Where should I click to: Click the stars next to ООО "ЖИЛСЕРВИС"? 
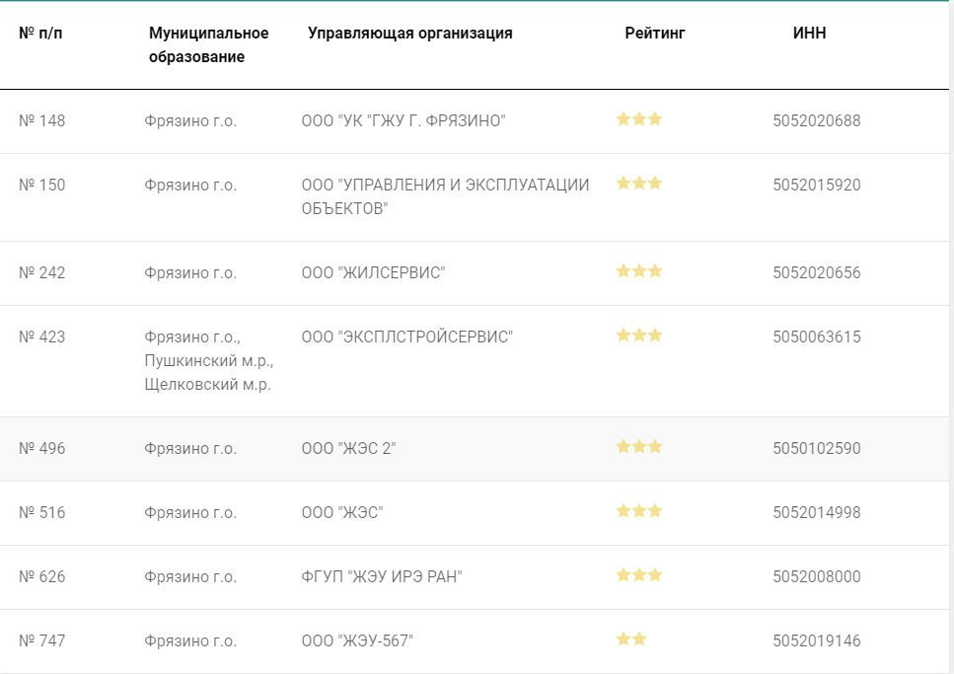click(639, 271)
